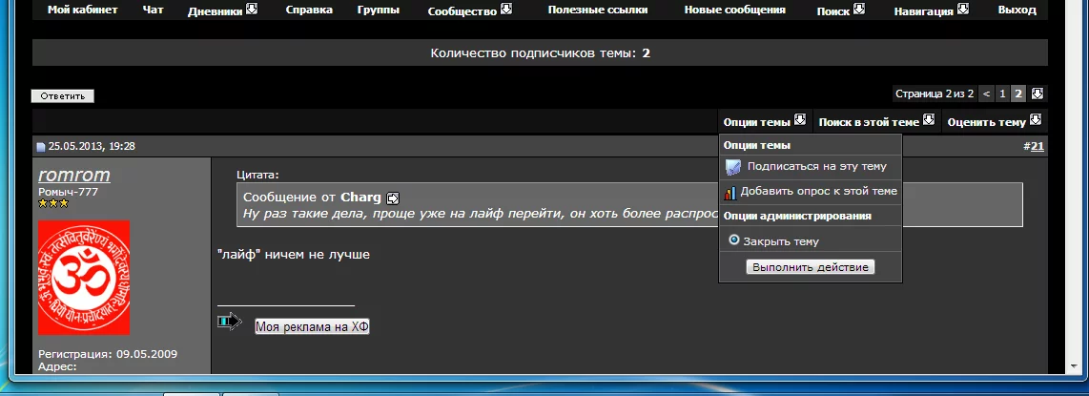1089x396 pixels.
Task: Open Полезные ссылки
Action: tap(598, 10)
